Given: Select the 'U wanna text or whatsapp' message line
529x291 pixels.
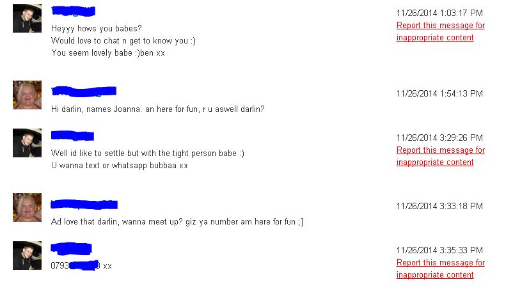Looking at the screenshot, I should pos(119,166).
